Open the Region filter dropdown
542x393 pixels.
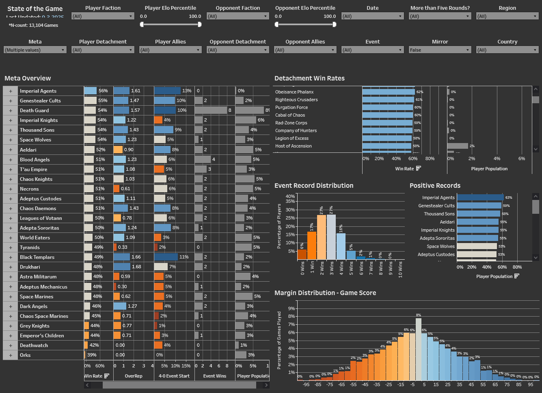[x=507, y=16]
